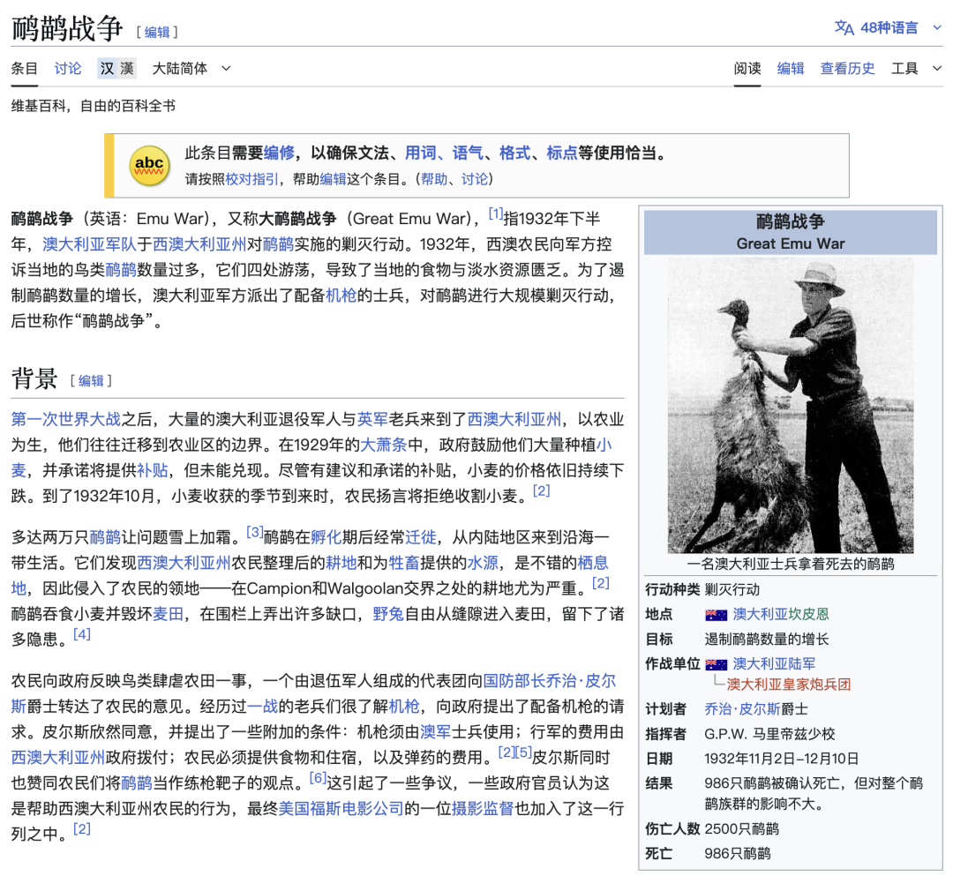Expand the chevron beside 工具

pyautogui.click(x=936, y=69)
